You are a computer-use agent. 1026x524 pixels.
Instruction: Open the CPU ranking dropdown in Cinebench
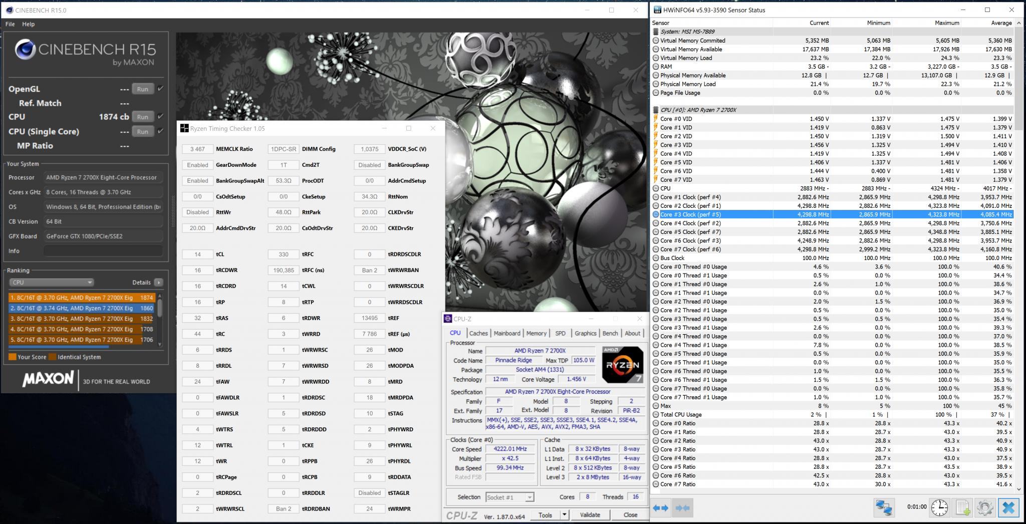tap(51, 282)
